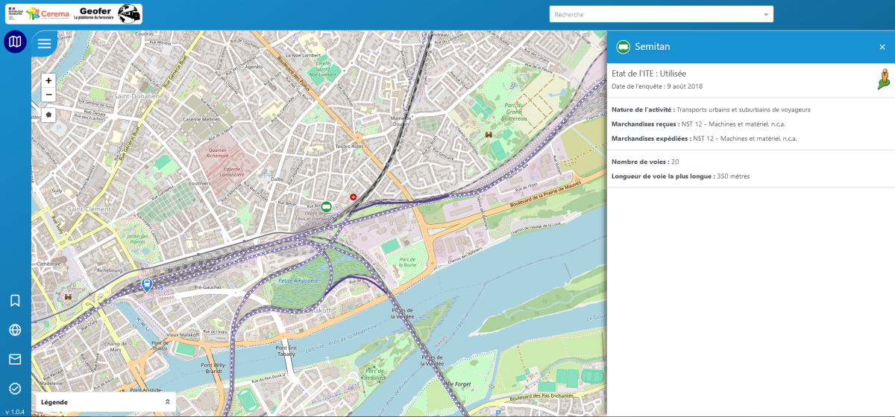The width and height of the screenshot is (895, 417).
Task: Activate the polygon drawing tool
Action: pyautogui.click(x=48, y=115)
